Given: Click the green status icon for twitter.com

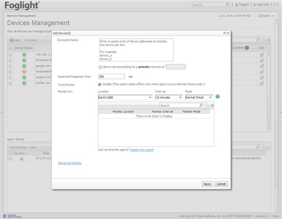Looking at the screenshot, I should point(24,83).
